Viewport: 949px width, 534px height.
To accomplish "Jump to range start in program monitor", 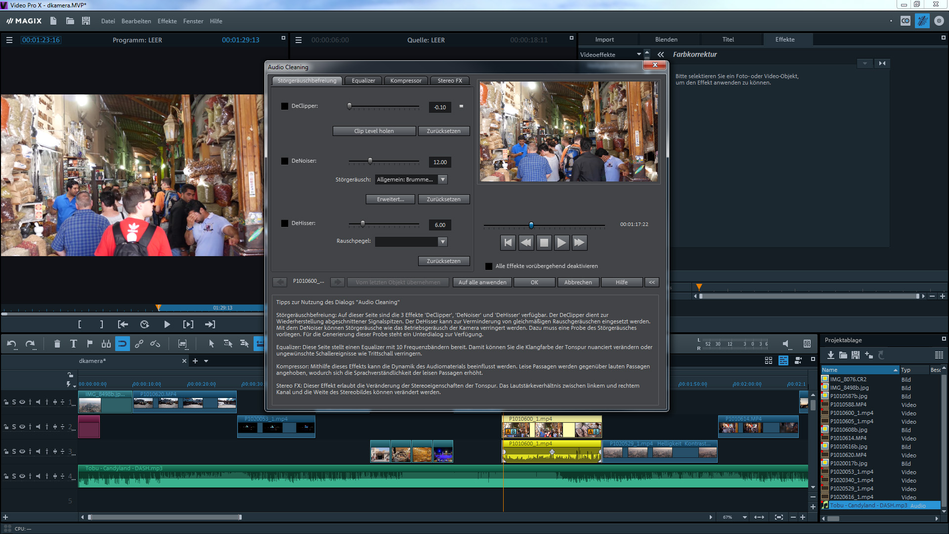I will tap(123, 324).
